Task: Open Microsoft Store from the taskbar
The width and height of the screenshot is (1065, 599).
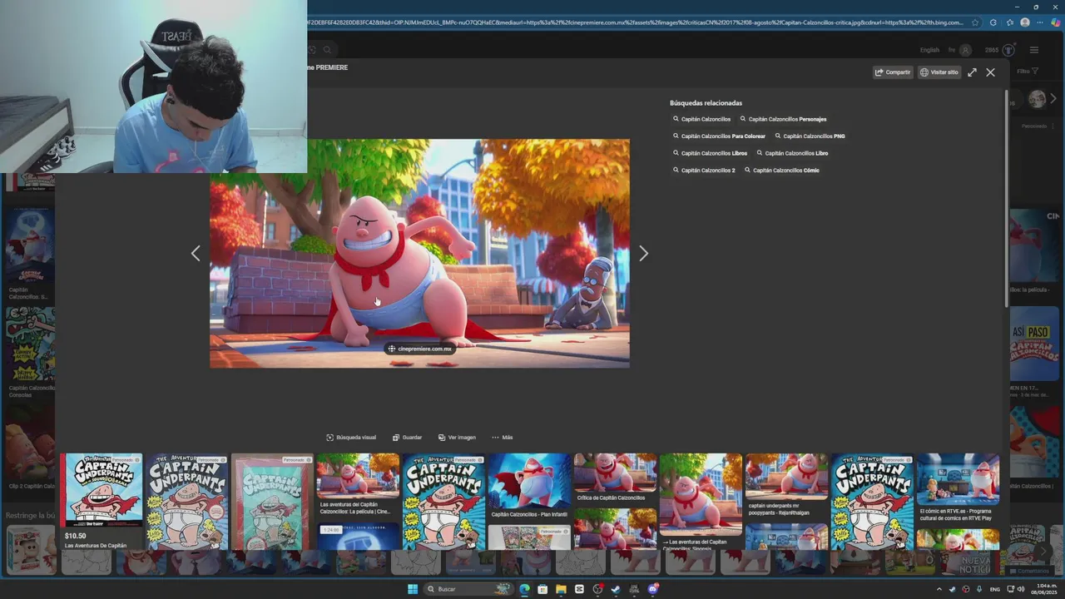Action: coord(542,589)
